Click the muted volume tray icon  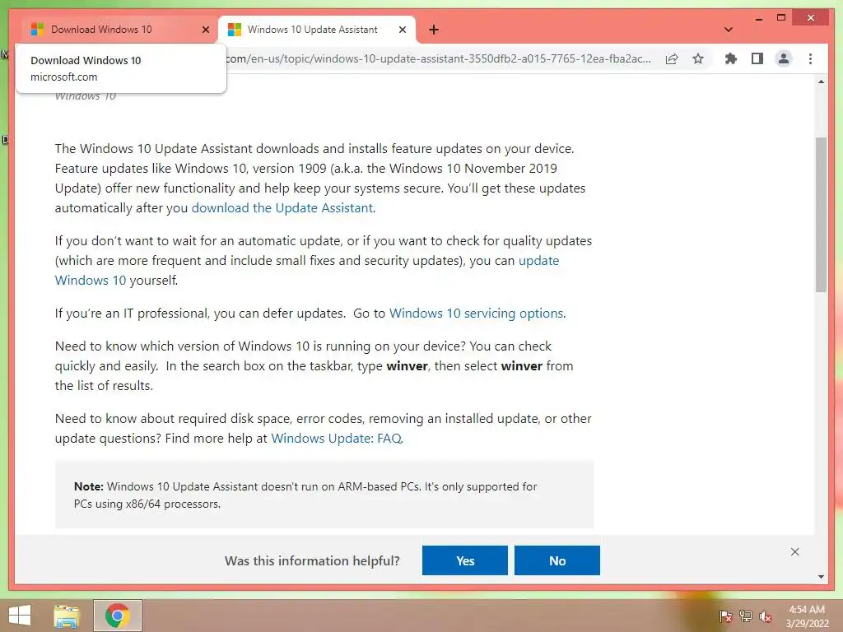tap(765, 616)
